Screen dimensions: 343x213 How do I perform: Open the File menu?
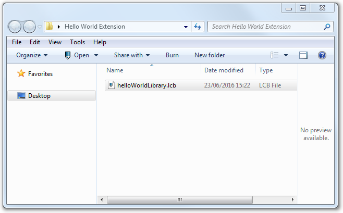point(17,42)
